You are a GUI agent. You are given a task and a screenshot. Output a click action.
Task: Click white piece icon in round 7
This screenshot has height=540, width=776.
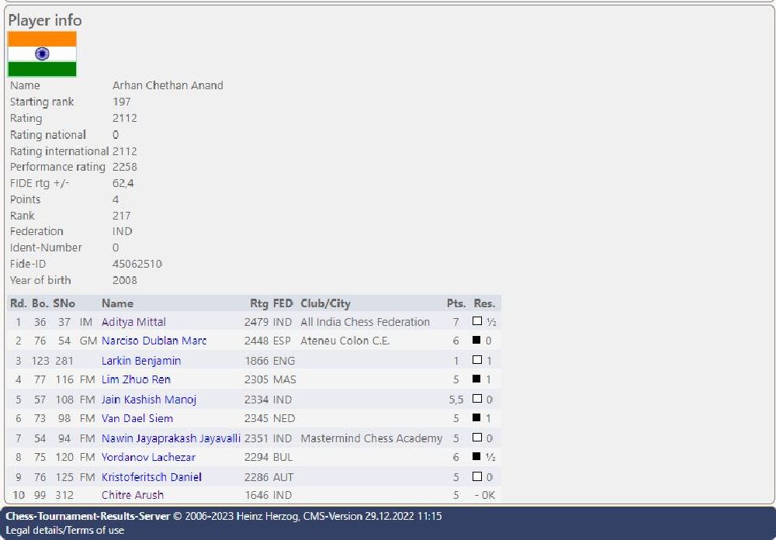[477, 438]
